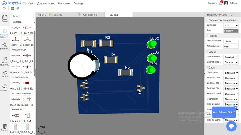Open the Artelen account menu
Screen dimensions: 241x135
(234, 3)
